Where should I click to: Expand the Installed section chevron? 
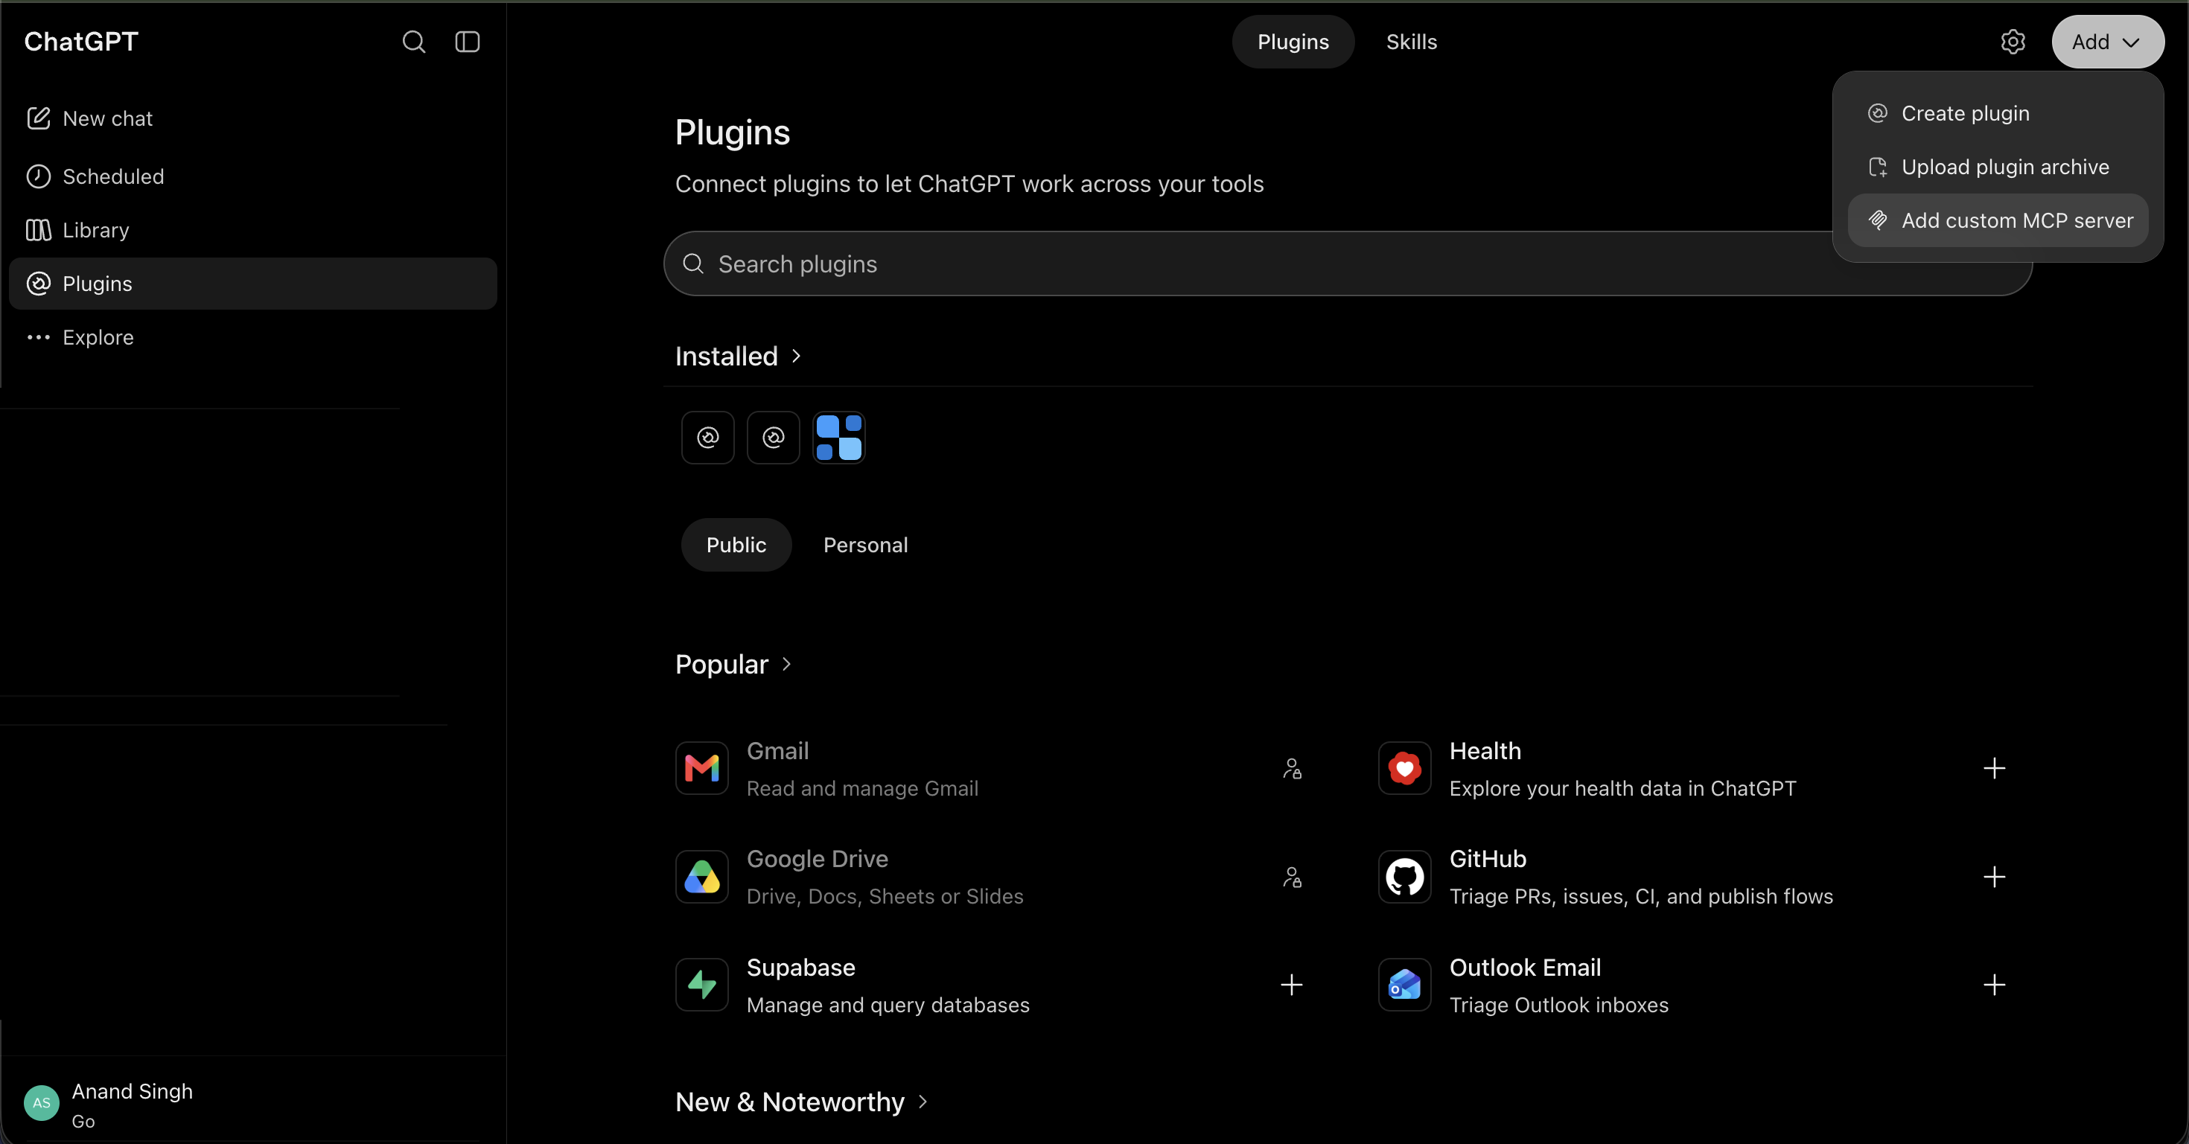click(796, 356)
